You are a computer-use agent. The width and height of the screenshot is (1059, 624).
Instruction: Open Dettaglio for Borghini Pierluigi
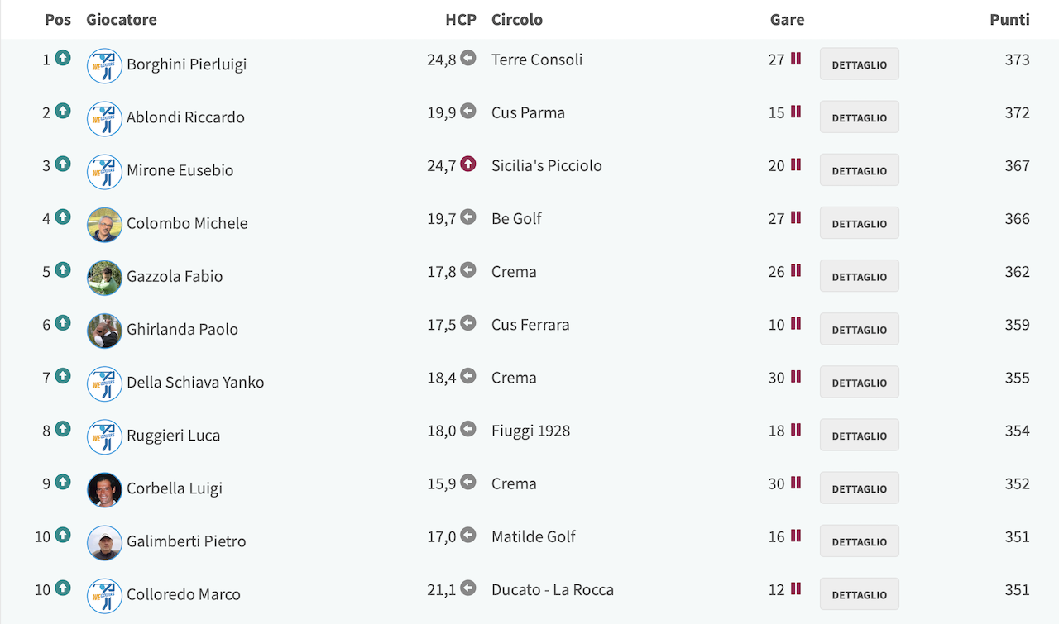tap(860, 64)
